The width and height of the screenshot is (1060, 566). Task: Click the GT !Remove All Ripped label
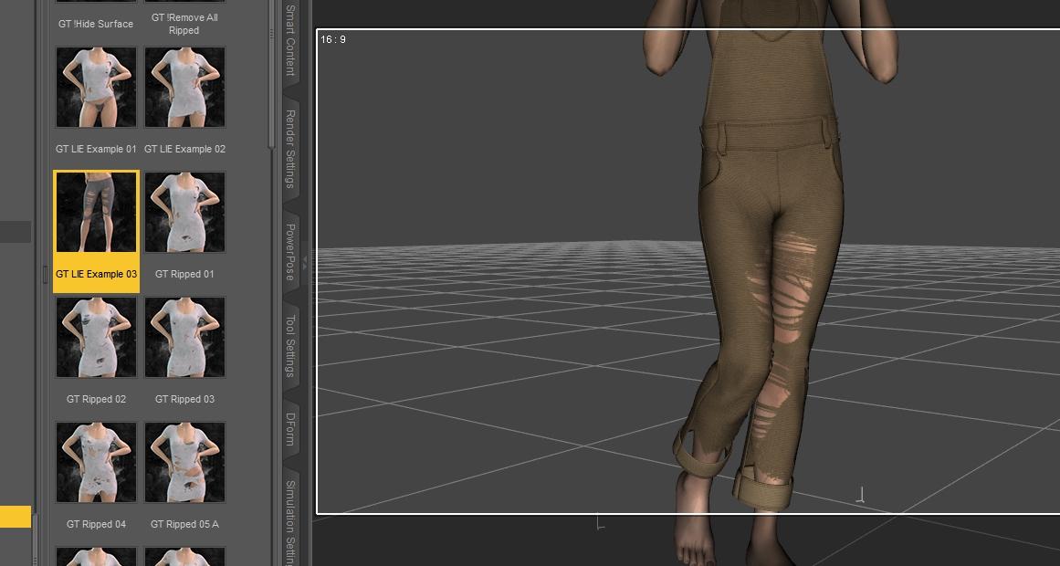[184, 24]
